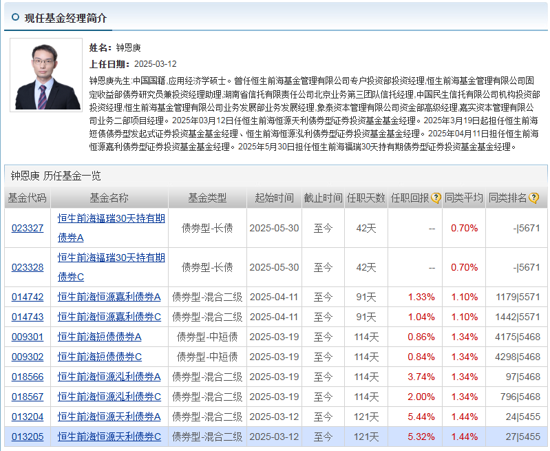Image resolution: width=550 pixels, height=451 pixels.
Task: Click the 截止时间 column header
Action: pos(323,198)
